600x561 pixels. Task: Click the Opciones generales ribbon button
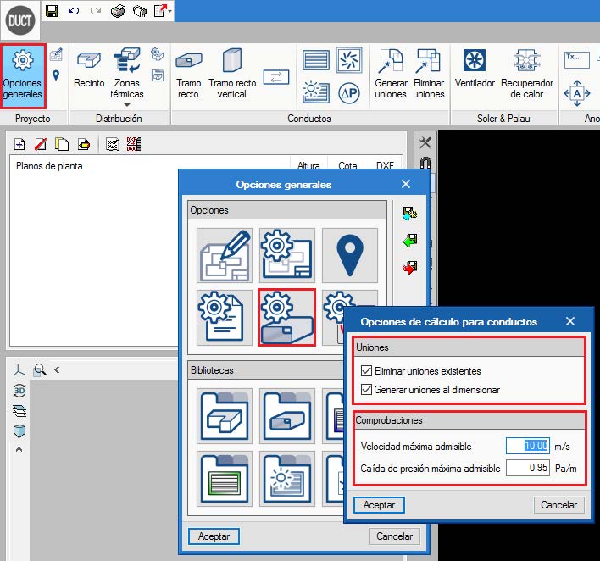(23, 75)
